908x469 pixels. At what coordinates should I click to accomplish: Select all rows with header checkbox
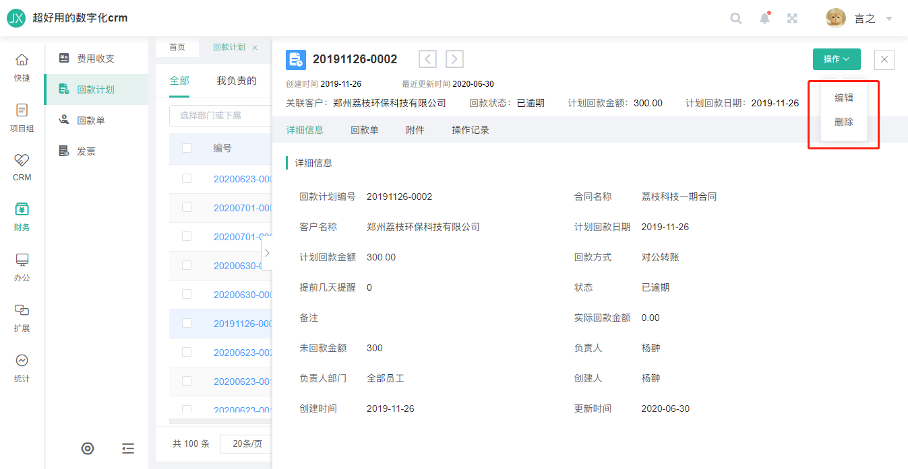tap(187, 148)
